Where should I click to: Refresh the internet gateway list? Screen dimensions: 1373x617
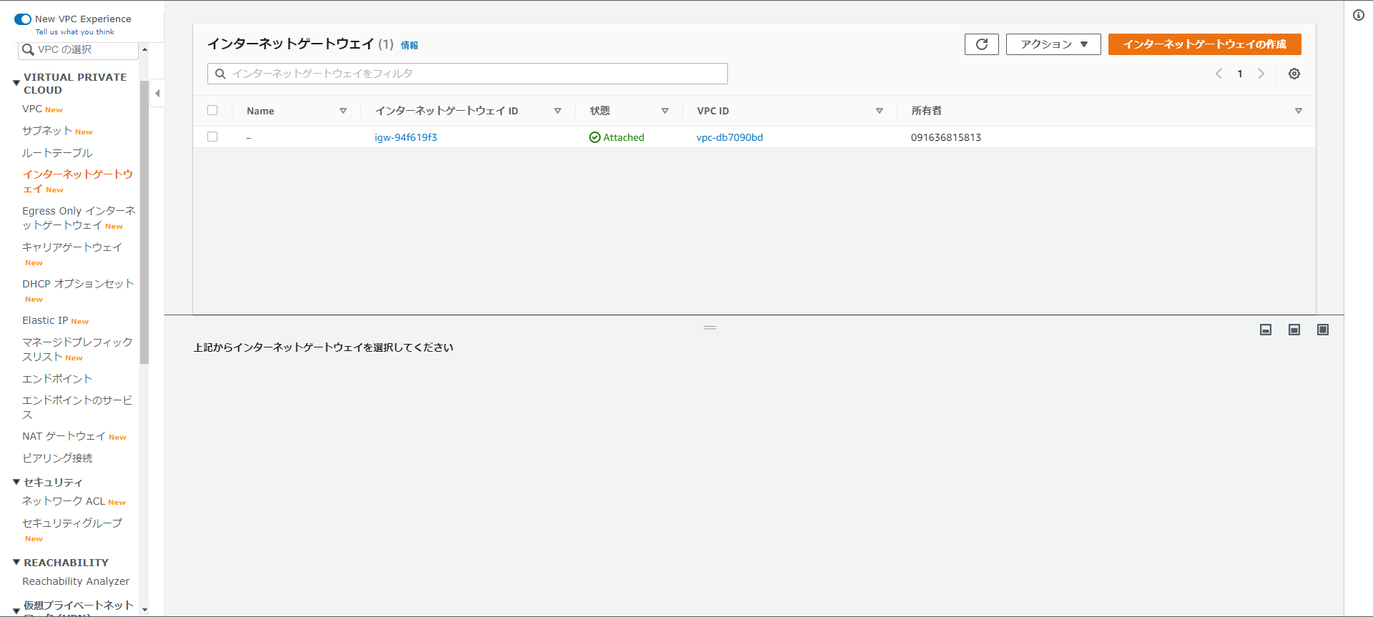click(981, 44)
